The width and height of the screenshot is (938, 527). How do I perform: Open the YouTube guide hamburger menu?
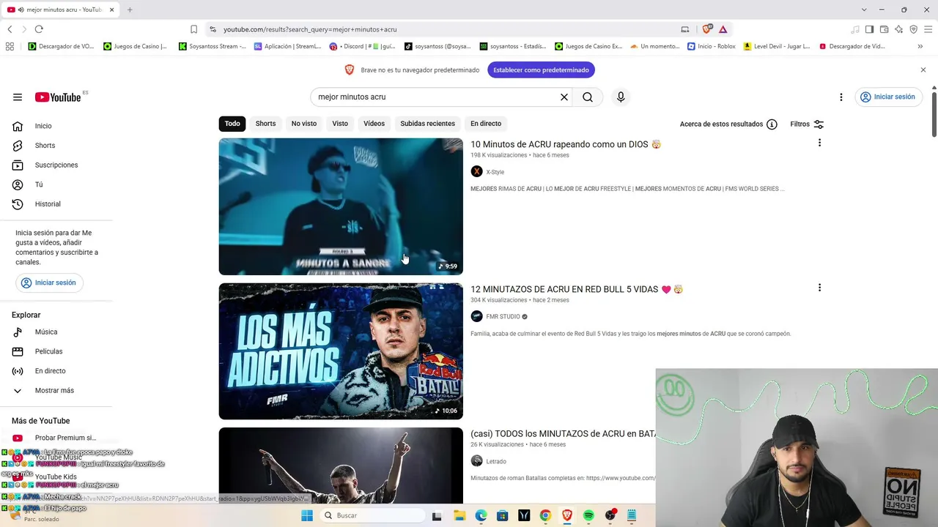tap(18, 97)
